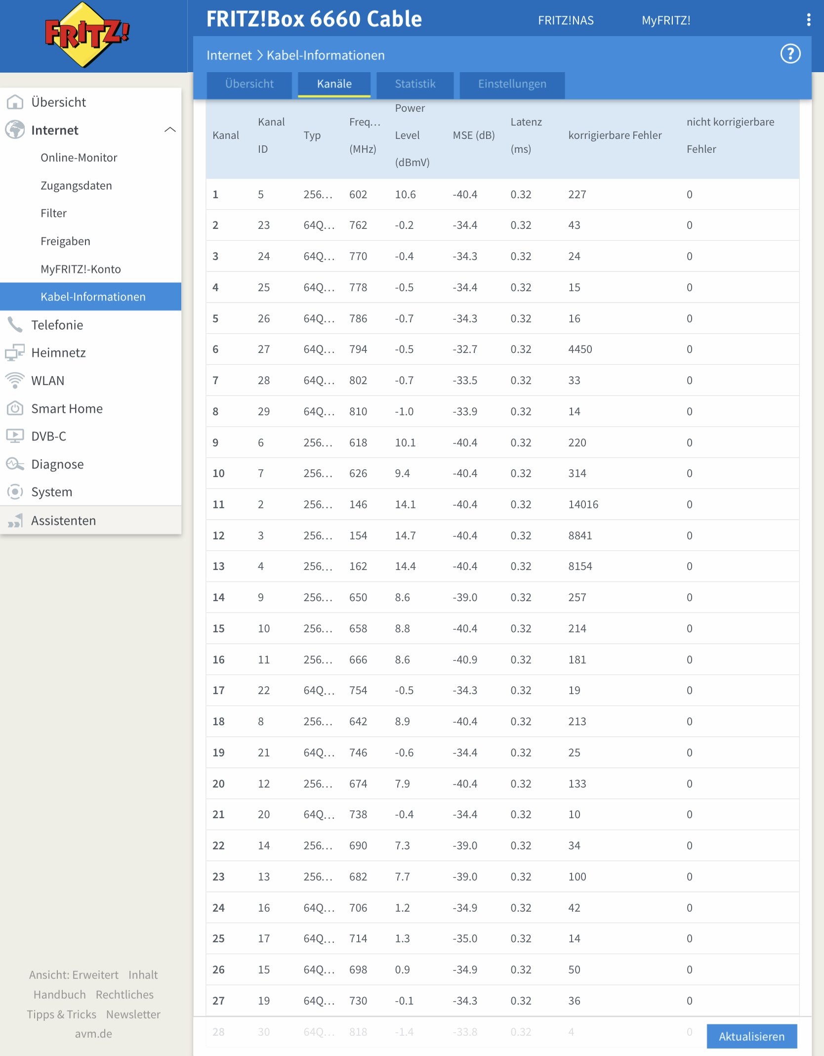Click the Diagnose icon
The height and width of the screenshot is (1056, 824).
[15, 464]
